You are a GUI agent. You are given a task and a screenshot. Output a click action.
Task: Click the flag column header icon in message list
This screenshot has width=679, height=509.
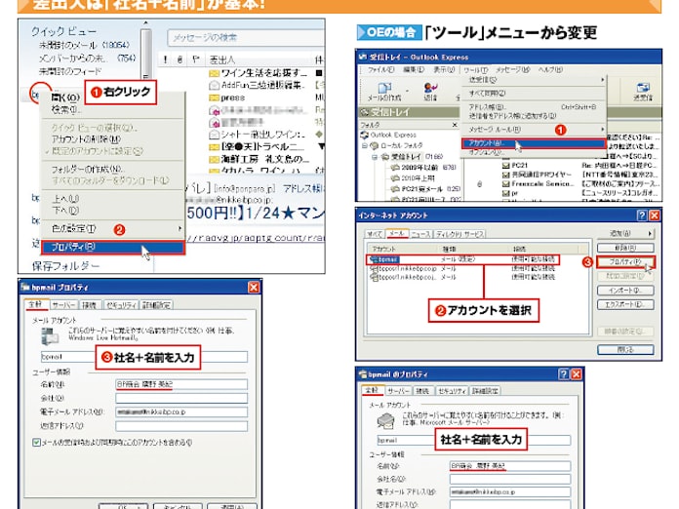pos(195,59)
